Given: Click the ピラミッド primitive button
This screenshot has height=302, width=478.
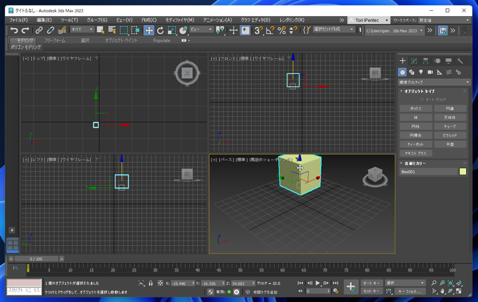Looking at the screenshot, I should tap(451, 135).
